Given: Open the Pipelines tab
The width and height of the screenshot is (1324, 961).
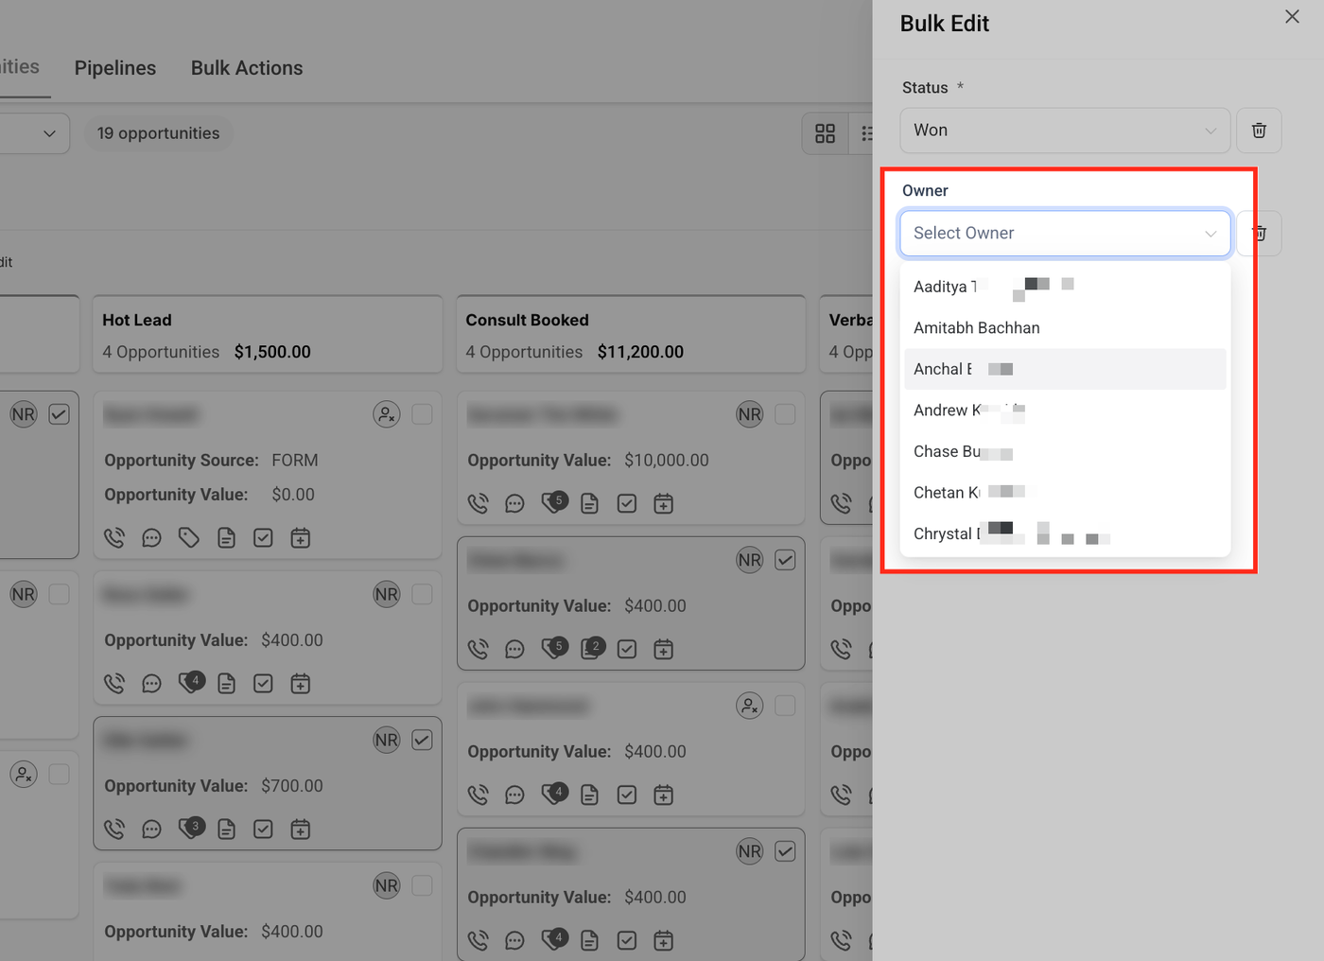Looking at the screenshot, I should 115,68.
